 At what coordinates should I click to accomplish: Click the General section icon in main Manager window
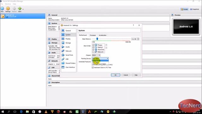click(x=49, y=15)
